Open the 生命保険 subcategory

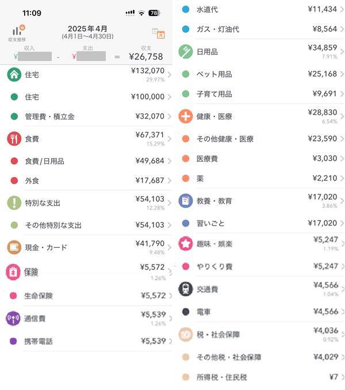pos(39,296)
